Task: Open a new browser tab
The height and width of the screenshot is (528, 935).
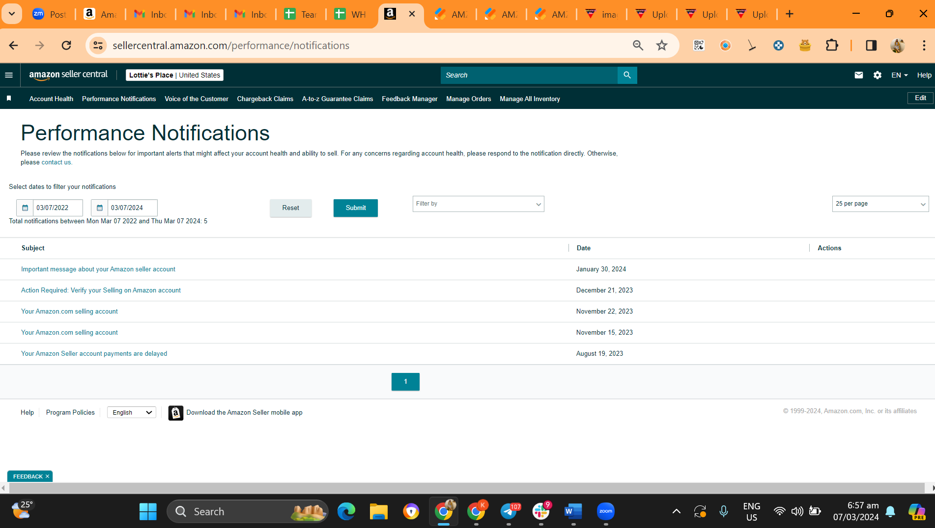Action: 790,14
